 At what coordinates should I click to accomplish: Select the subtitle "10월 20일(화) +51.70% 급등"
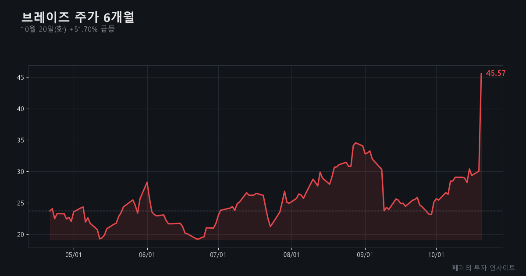click(68, 29)
